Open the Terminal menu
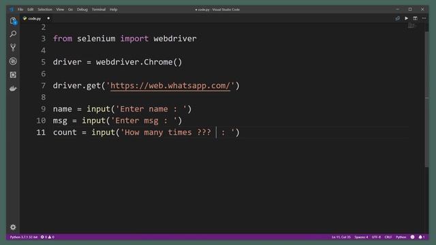The width and height of the screenshot is (436, 245). tap(99, 10)
